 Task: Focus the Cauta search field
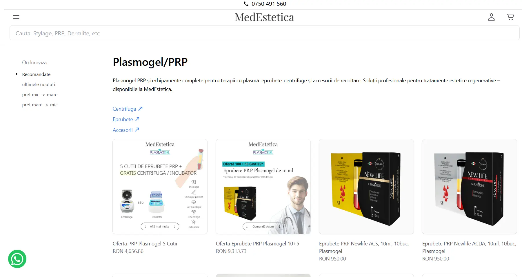click(x=264, y=33)
